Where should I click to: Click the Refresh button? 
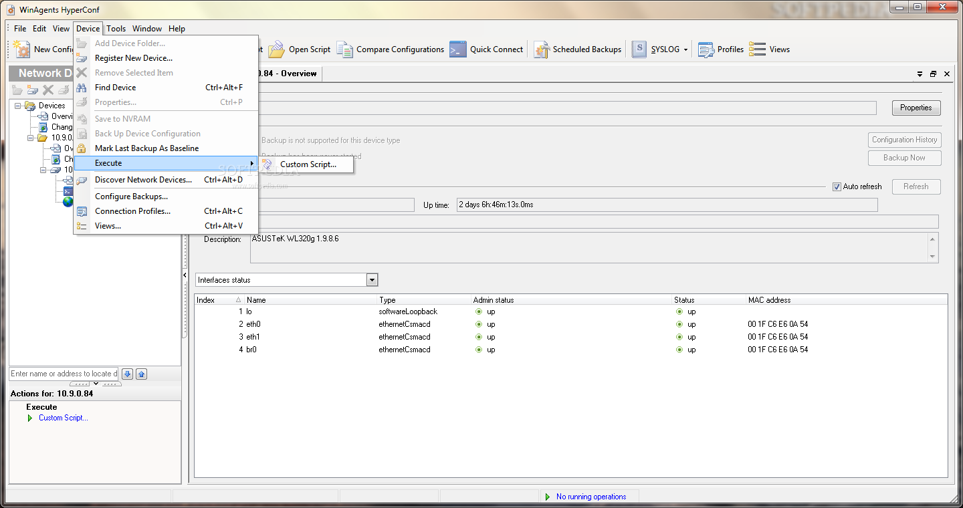tap(916, 186)
